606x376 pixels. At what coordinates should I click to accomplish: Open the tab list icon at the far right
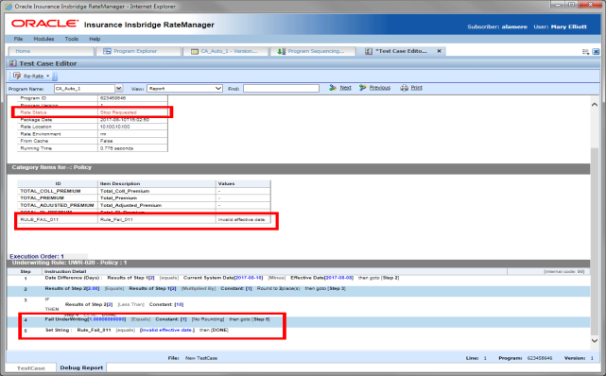pyautogui.click(x=586, y=51)
